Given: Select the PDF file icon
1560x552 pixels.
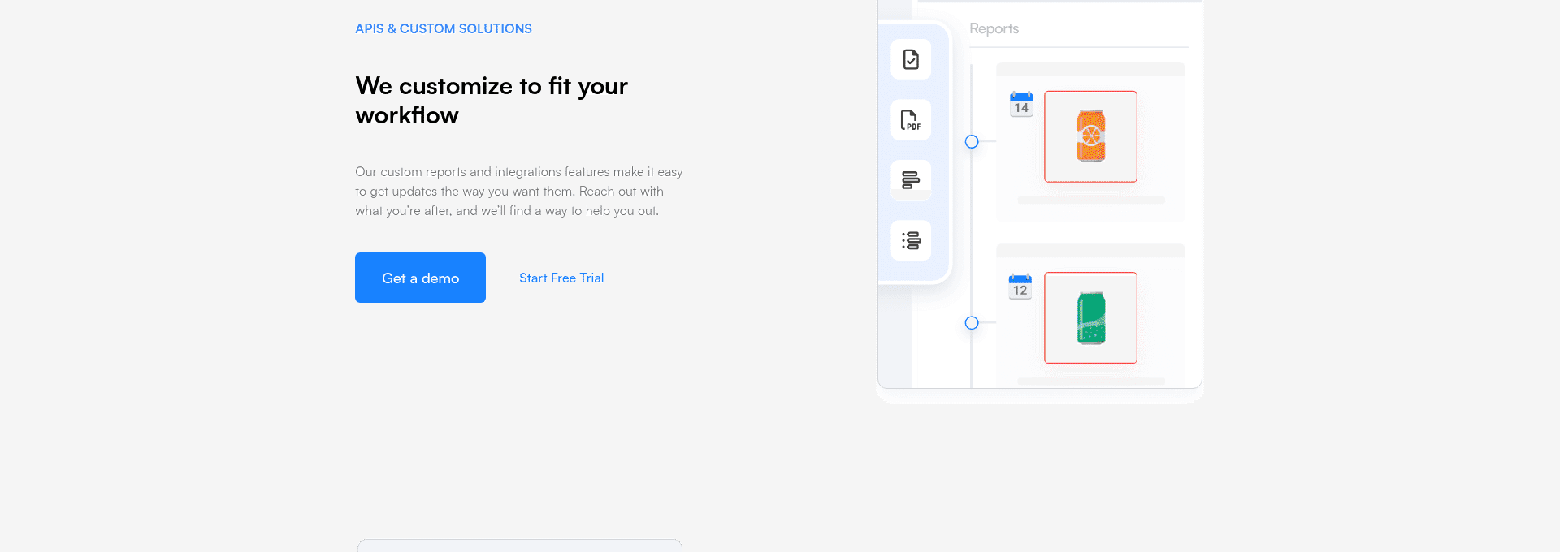Looking at the screenshot, I should (x=911, y=120).
